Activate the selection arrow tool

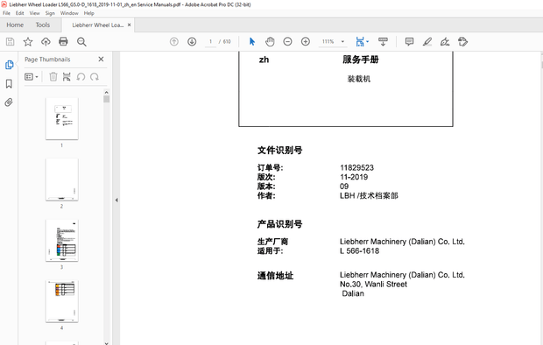point(252,41)
